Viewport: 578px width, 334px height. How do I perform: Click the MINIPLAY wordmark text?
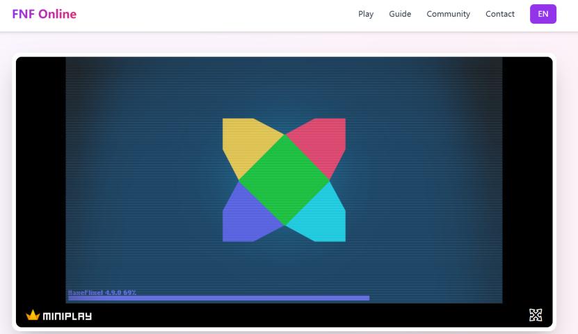tap(67, 317)
